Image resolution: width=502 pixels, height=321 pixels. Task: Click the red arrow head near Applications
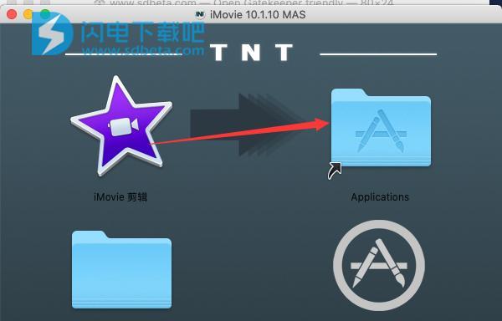click(x=322, y=125)
